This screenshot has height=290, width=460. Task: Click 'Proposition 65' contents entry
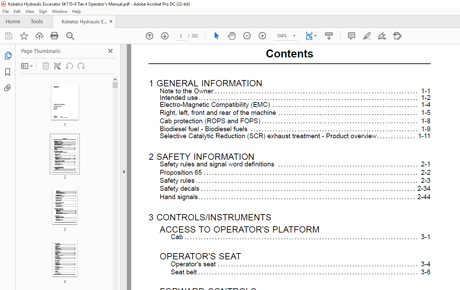click(x=181, y=172)
